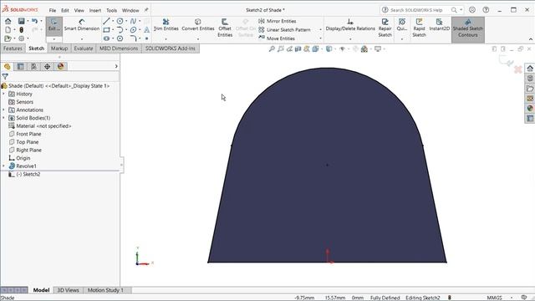Select the Arc sketch tool
Screen dimensions: 535x301
click(120, 30)
